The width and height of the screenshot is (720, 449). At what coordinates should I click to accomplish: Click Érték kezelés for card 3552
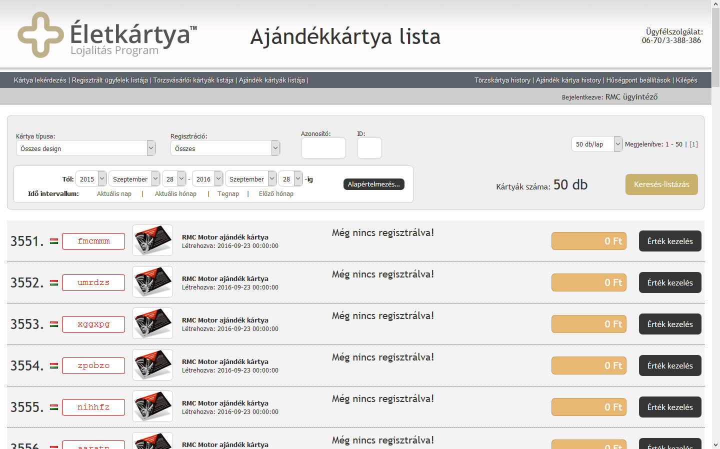point(669,282)
